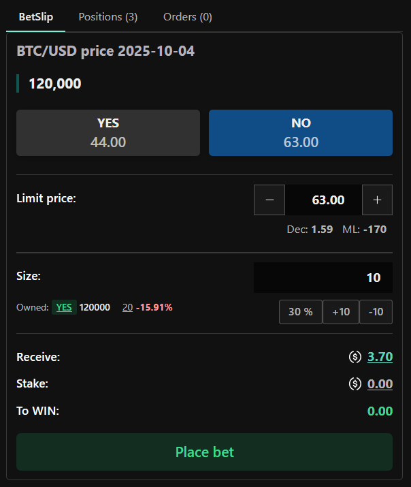
Task: Decrease size with the -10 button
Action: pyautogui.click(x=376, y=312)
